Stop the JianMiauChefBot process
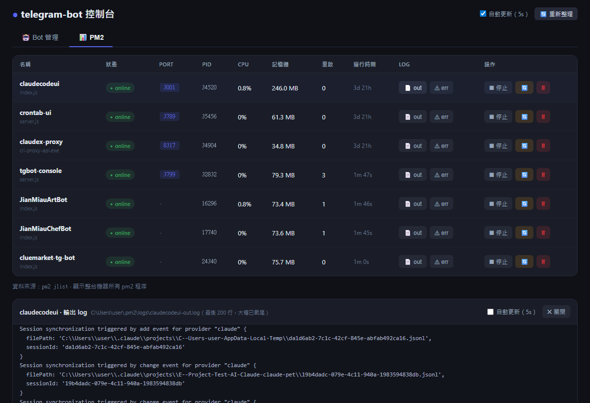 pos(498,233)
